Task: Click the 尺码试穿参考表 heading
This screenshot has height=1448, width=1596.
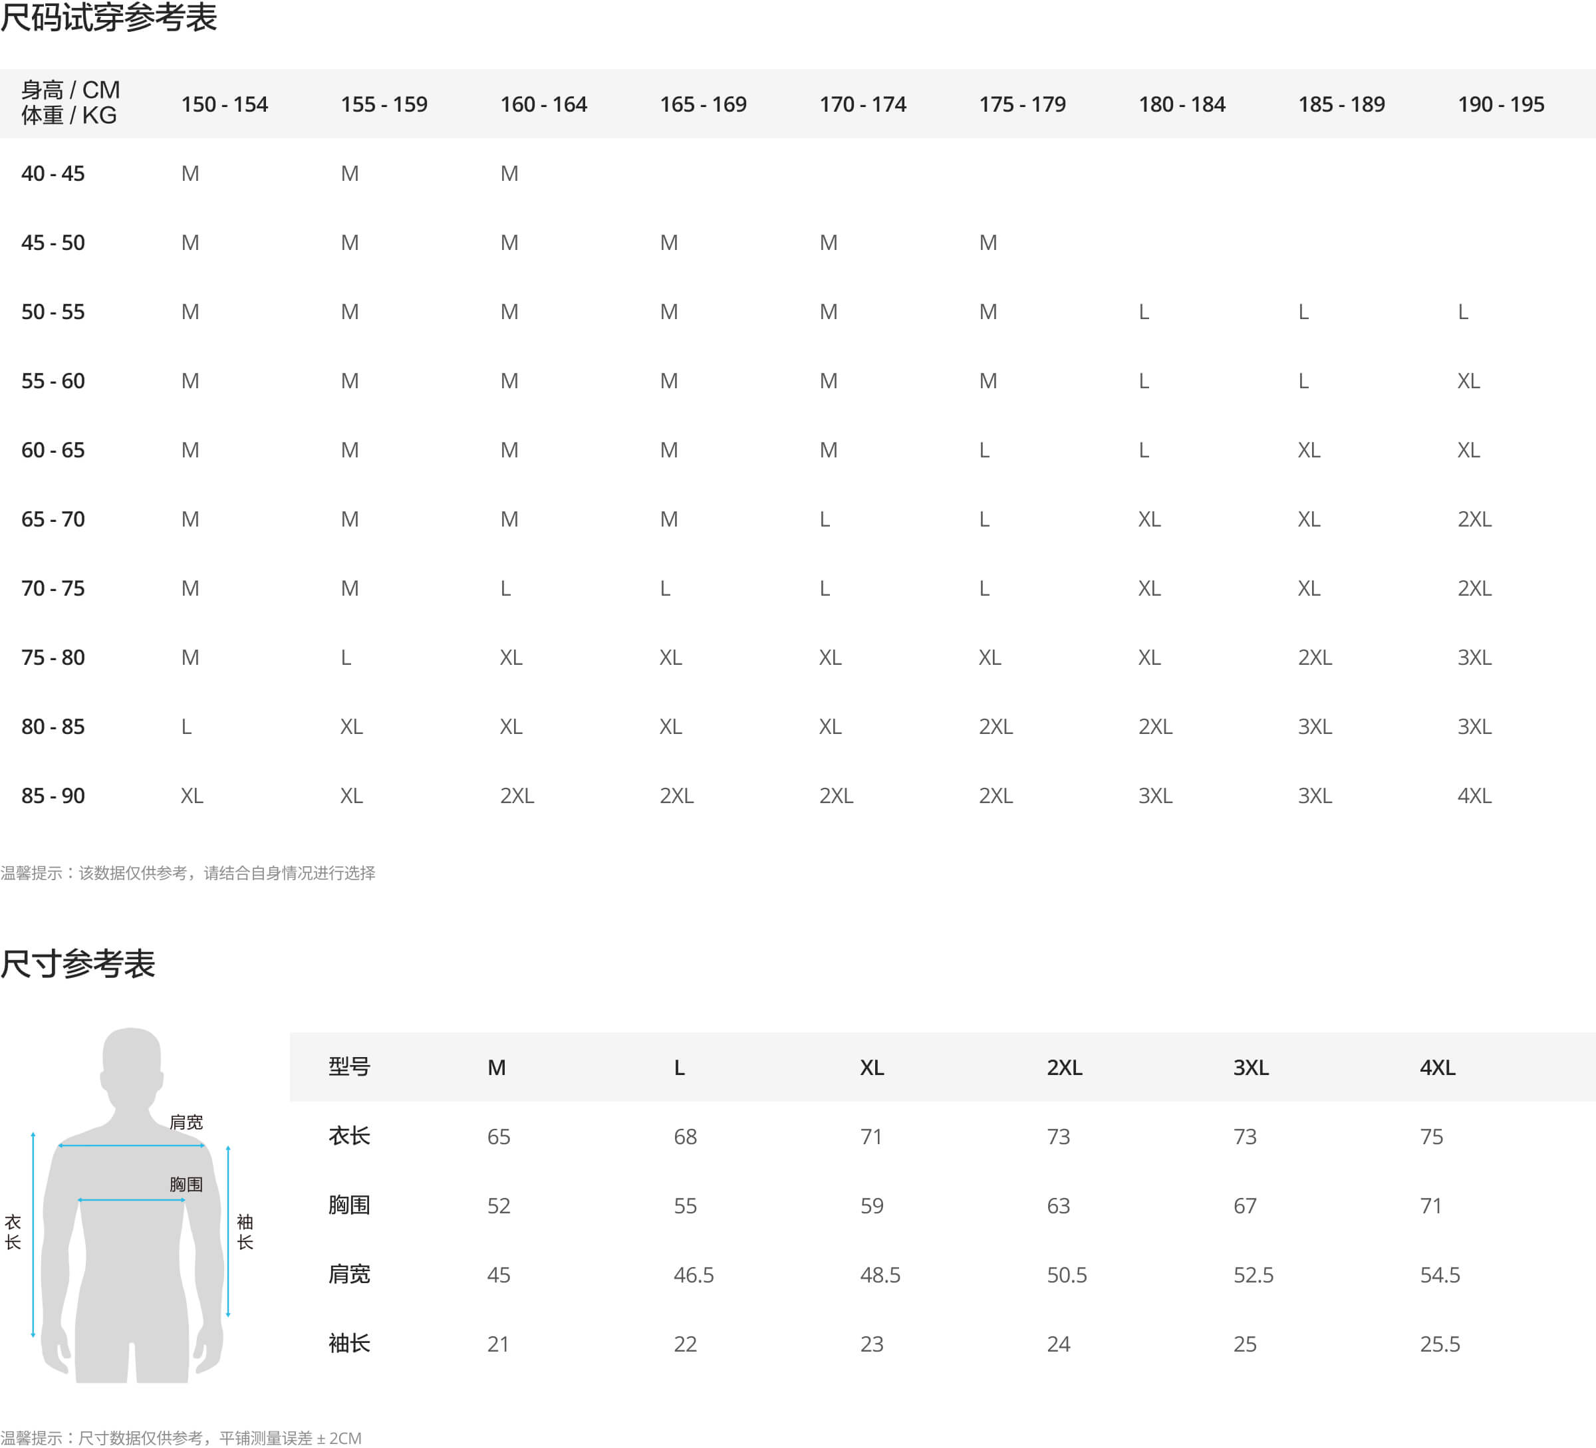Action: point(108,17)
